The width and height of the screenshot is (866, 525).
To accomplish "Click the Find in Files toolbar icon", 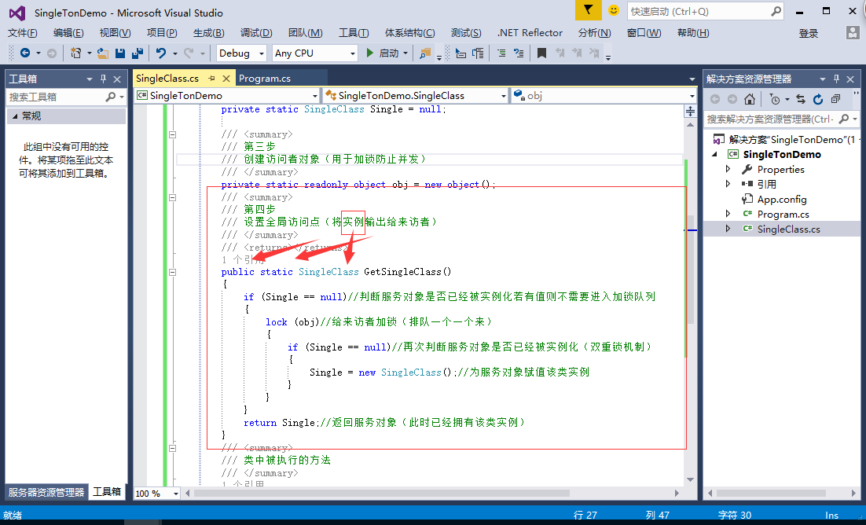I will (424, 53).
